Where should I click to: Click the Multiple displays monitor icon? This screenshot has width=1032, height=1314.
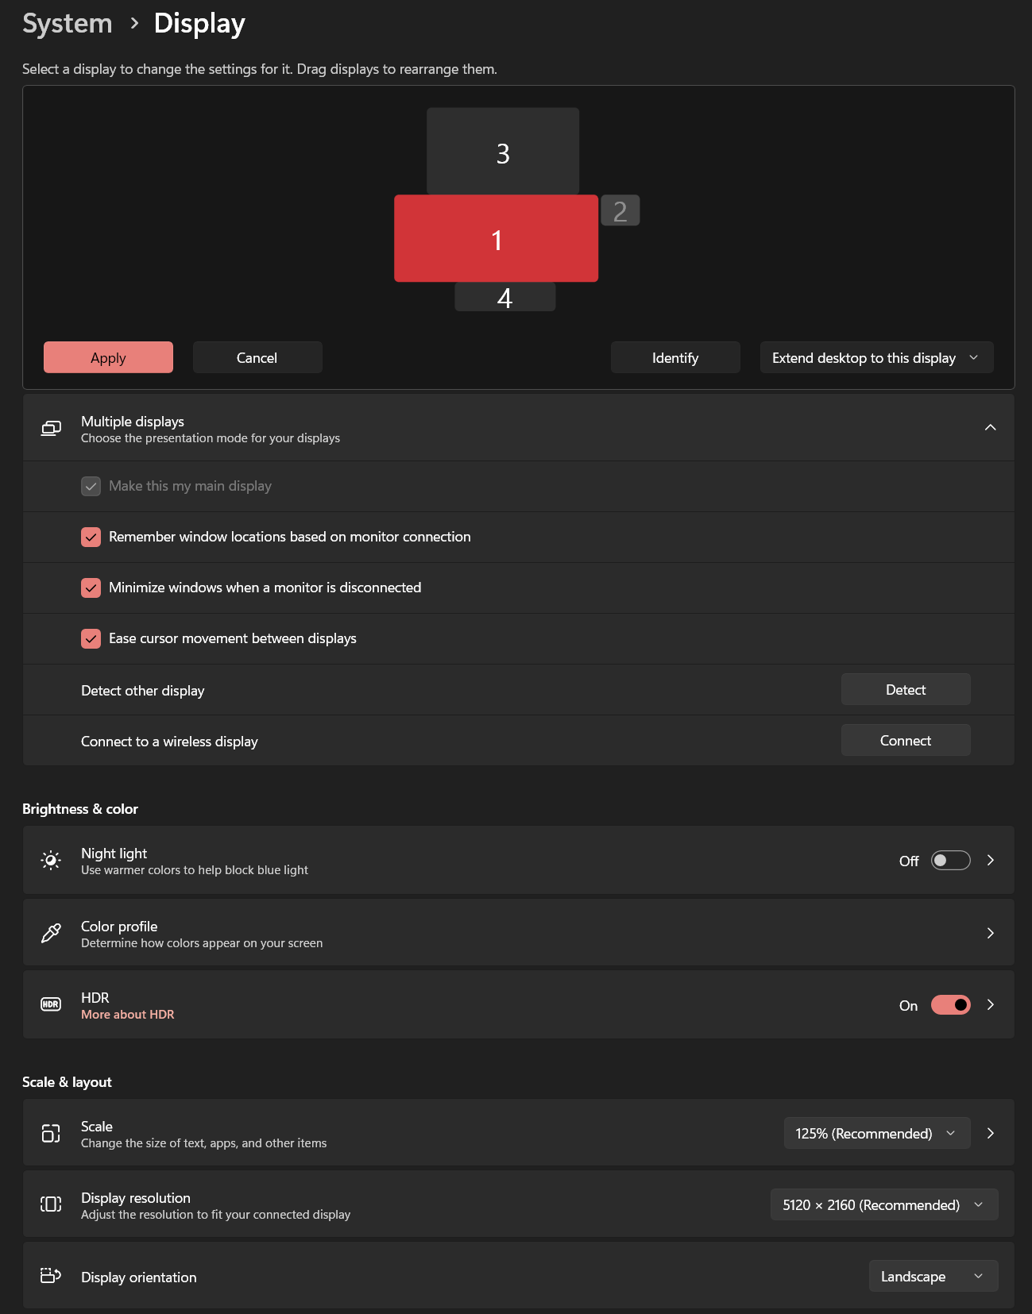coord(51,429)
